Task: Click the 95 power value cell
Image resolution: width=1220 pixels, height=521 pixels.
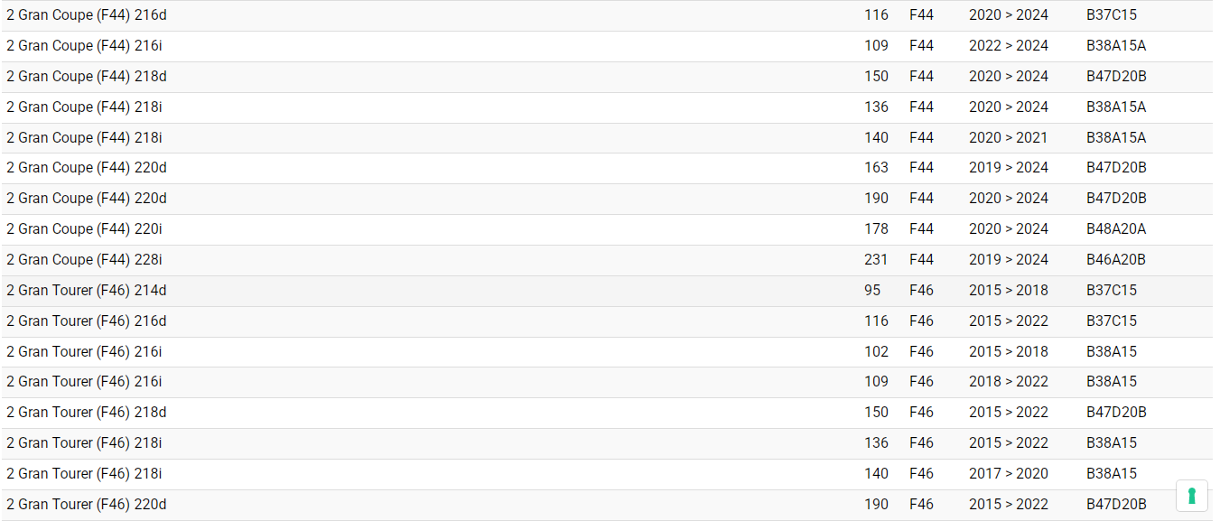Action: click(872, 291)
